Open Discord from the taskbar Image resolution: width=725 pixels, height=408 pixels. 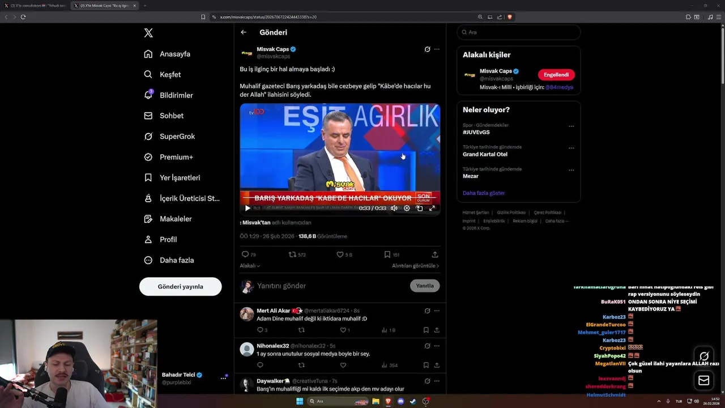(400, 401)
